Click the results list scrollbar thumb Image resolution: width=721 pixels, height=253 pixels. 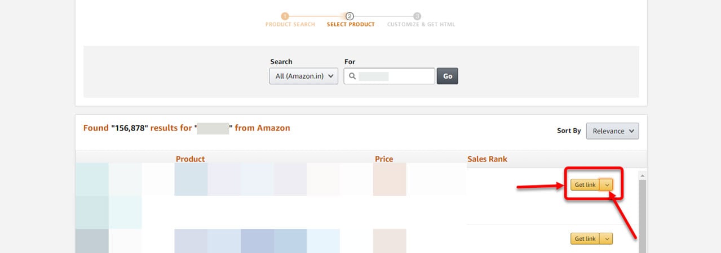[642, 216]
